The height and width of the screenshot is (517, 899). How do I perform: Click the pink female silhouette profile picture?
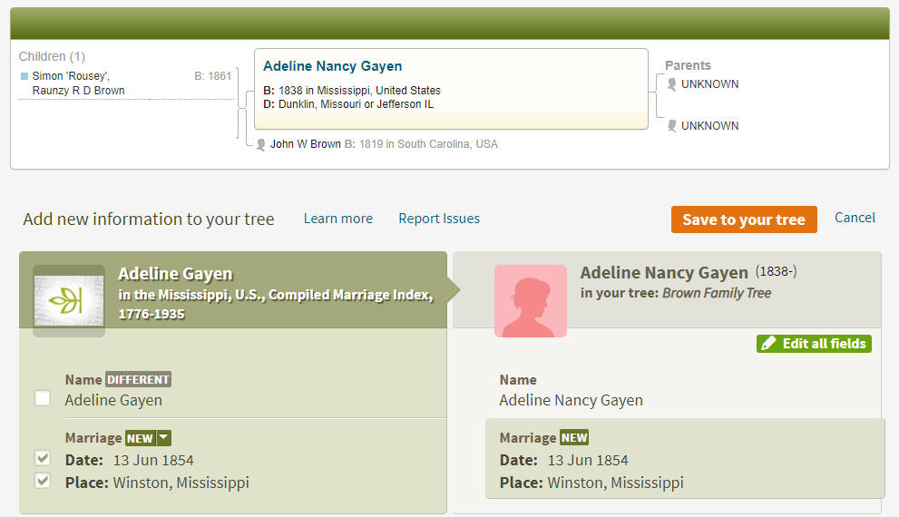point(531,301)
